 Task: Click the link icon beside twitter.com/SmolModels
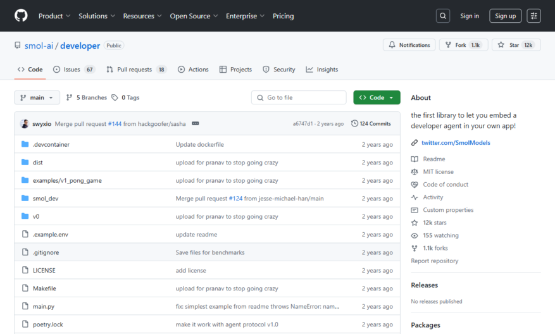[x=414, y=142]
